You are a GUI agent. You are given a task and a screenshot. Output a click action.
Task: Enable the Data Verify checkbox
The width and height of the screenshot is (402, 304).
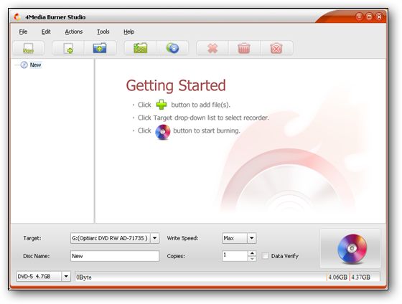[266, 255]
